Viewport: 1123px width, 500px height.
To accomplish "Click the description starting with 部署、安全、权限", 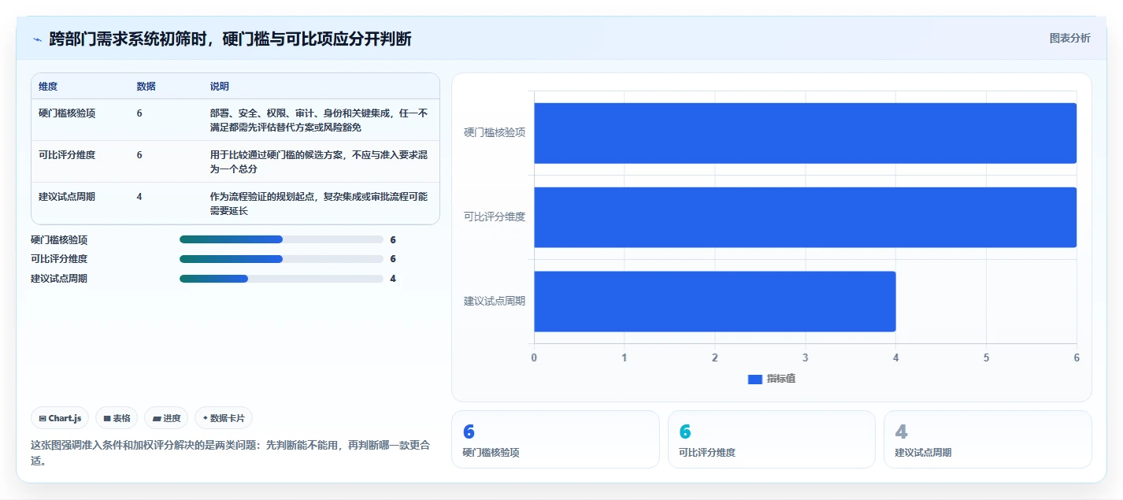I will (320, 120).
